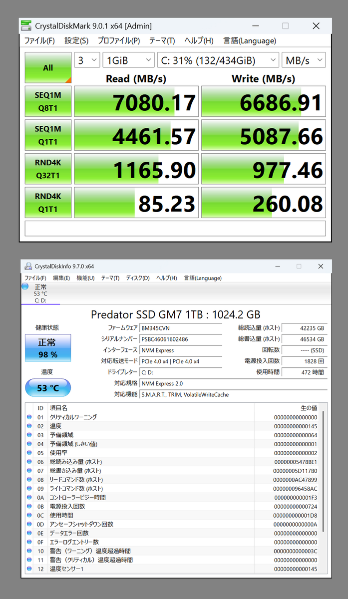Viewport: 348px width, 599px height.
Task: Open テーマ(T) menu in CrystalDiskMark
Action: tap(162, 41)
